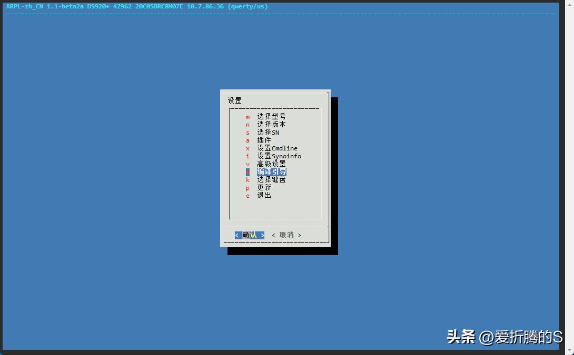Open 选择键盘 keyboard layout selection
This screenshot has width=574, height=355.
pos(271,179)
